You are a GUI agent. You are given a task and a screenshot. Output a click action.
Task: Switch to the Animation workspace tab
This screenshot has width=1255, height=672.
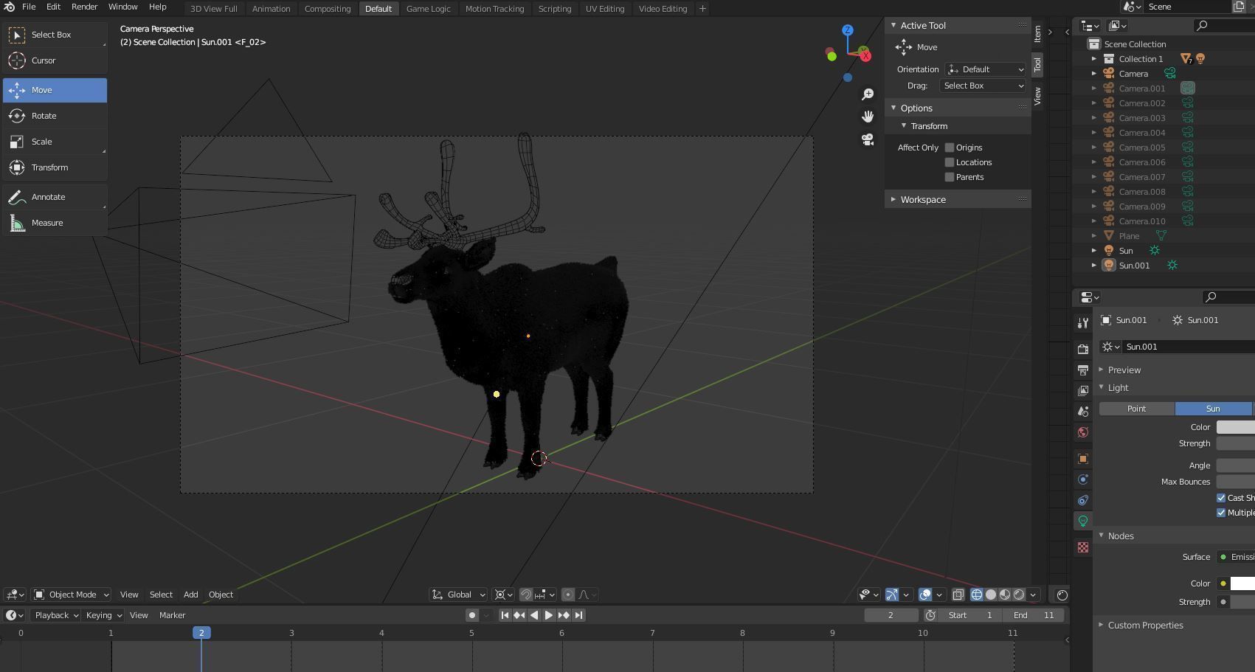[x=271, y=9]
